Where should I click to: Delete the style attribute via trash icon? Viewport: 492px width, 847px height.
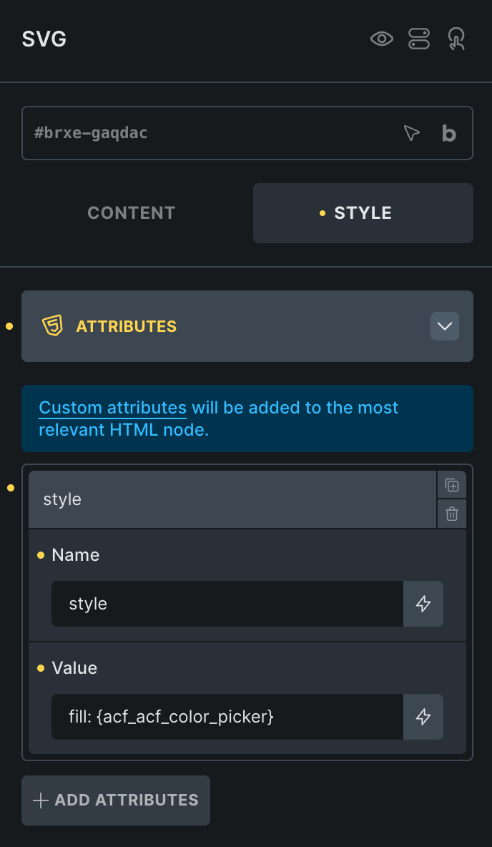point(451,514)
